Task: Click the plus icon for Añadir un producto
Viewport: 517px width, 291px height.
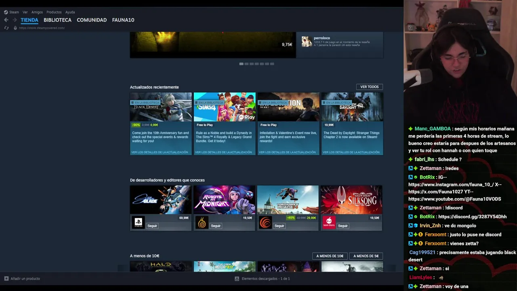Action: click(6, 278)
